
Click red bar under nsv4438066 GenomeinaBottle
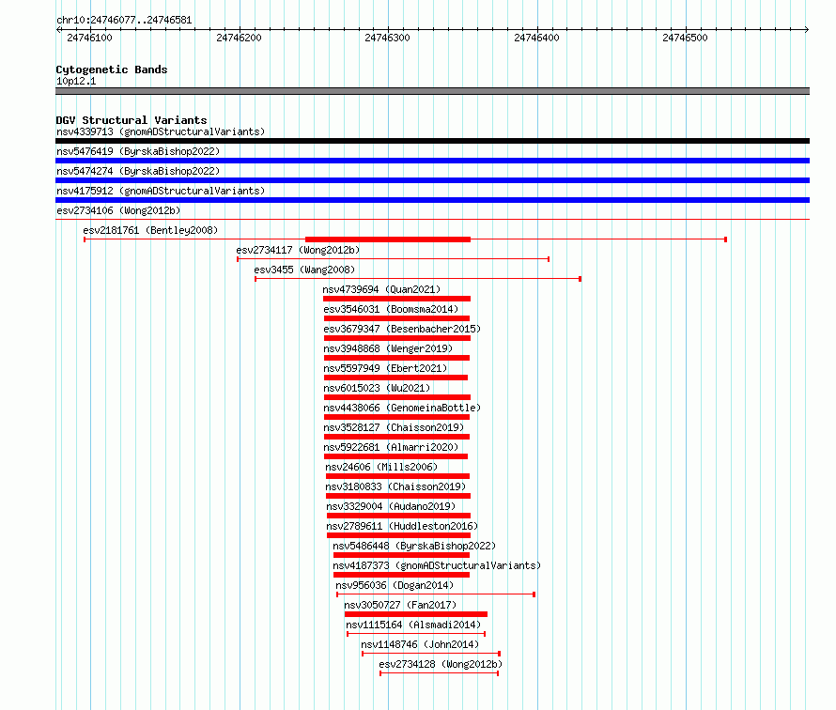(x=396, y=417)
